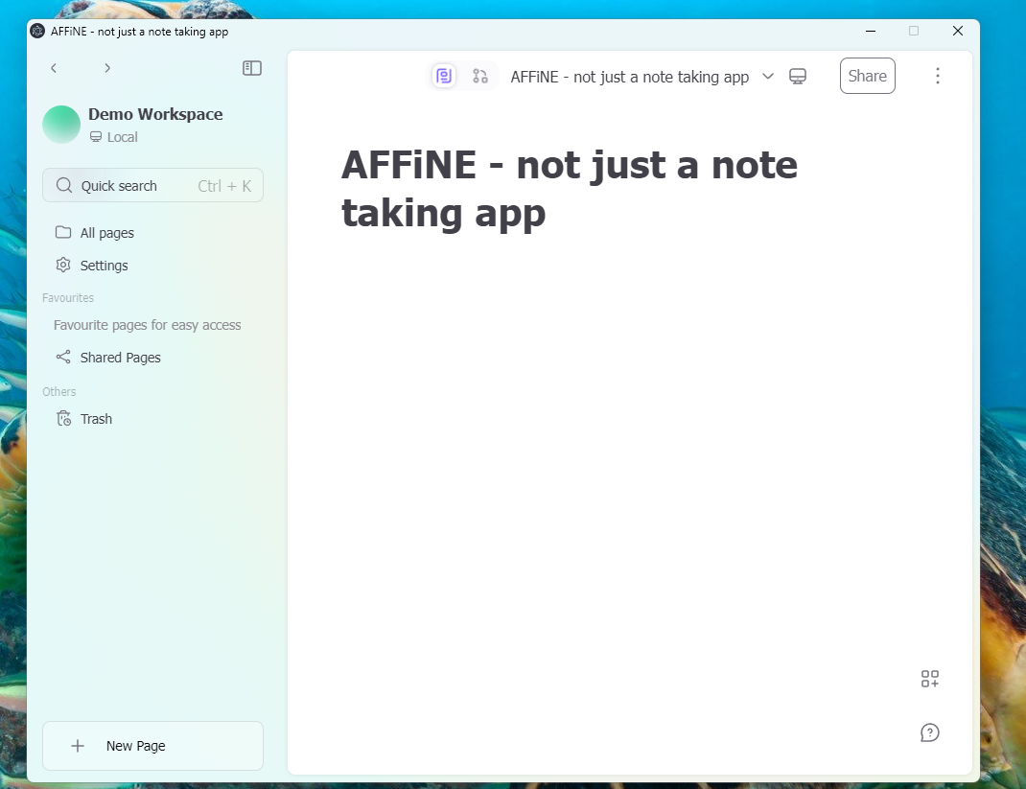Go to All pages
This screenshot has width=1026, height=789.
coord(105,232)
